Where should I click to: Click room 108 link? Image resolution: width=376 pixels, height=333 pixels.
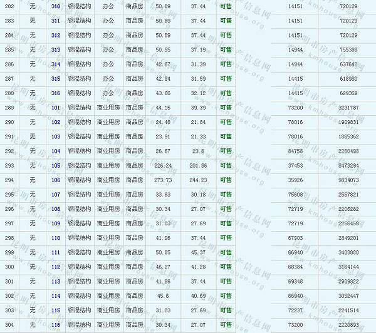[56, 209]
